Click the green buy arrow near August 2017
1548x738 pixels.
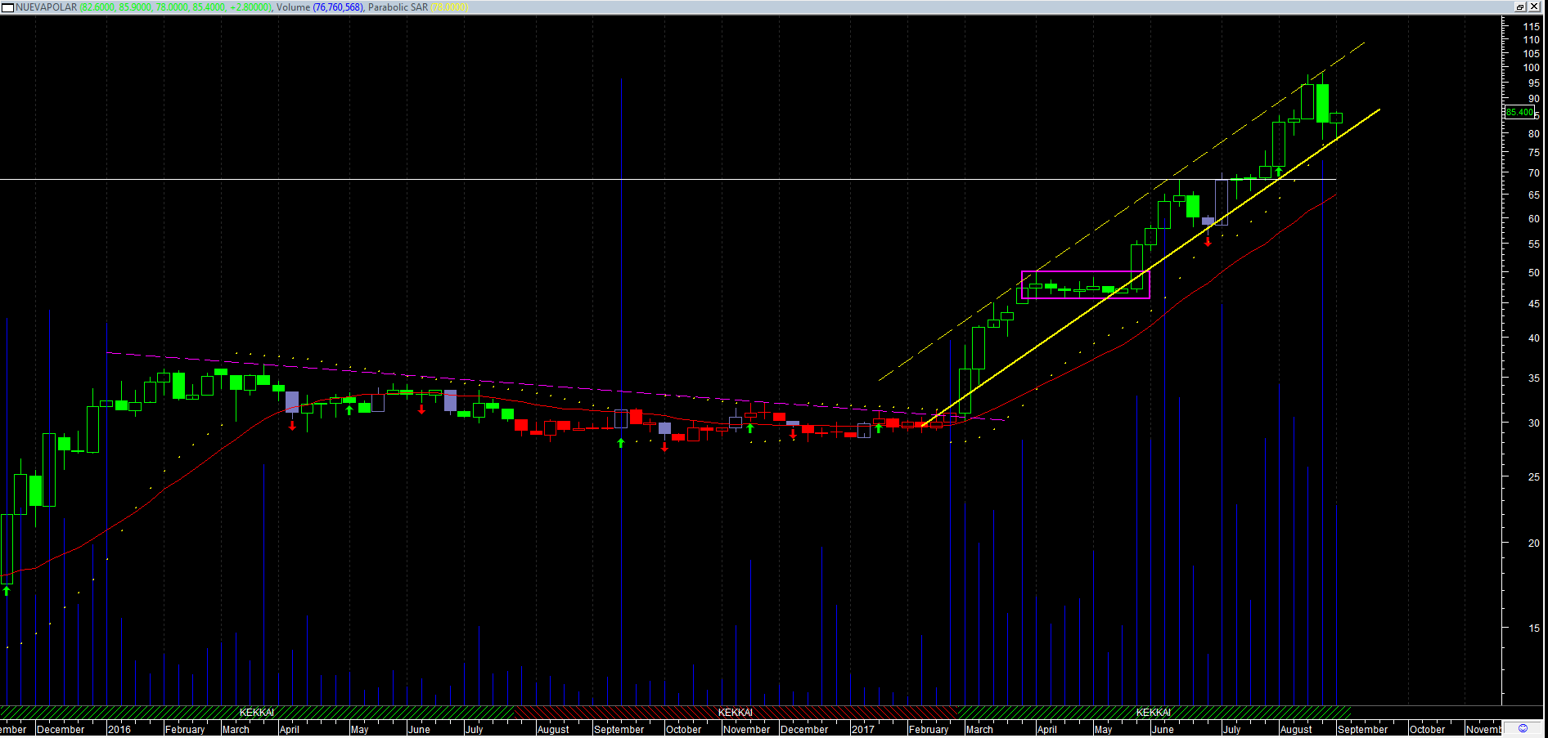tap(1279, 172)
